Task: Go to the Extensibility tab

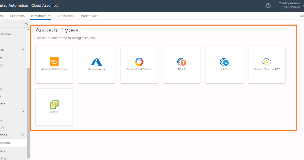Action: click(65, 16)
